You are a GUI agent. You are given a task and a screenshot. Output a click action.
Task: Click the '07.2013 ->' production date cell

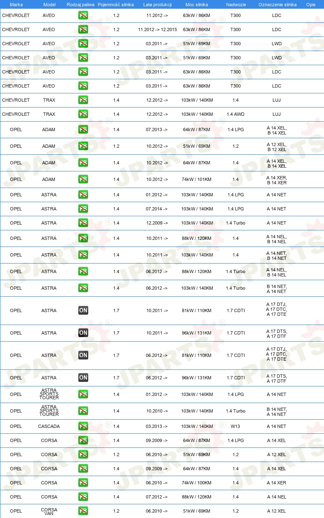click(x=157, y=129)
